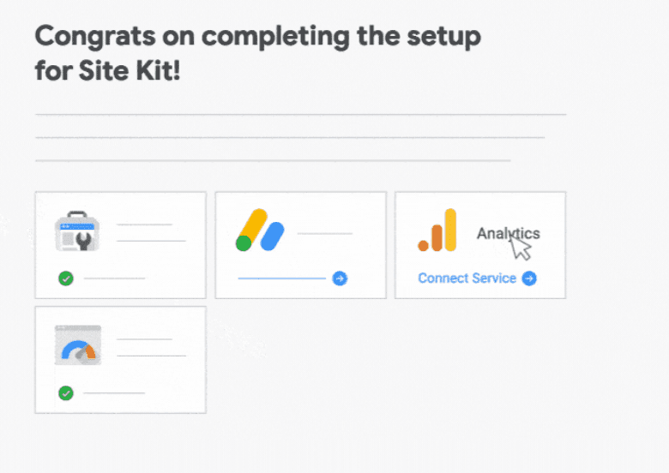Click the blue arrow in AdSense card
This screenshot has height=473, width=669.
340,278
